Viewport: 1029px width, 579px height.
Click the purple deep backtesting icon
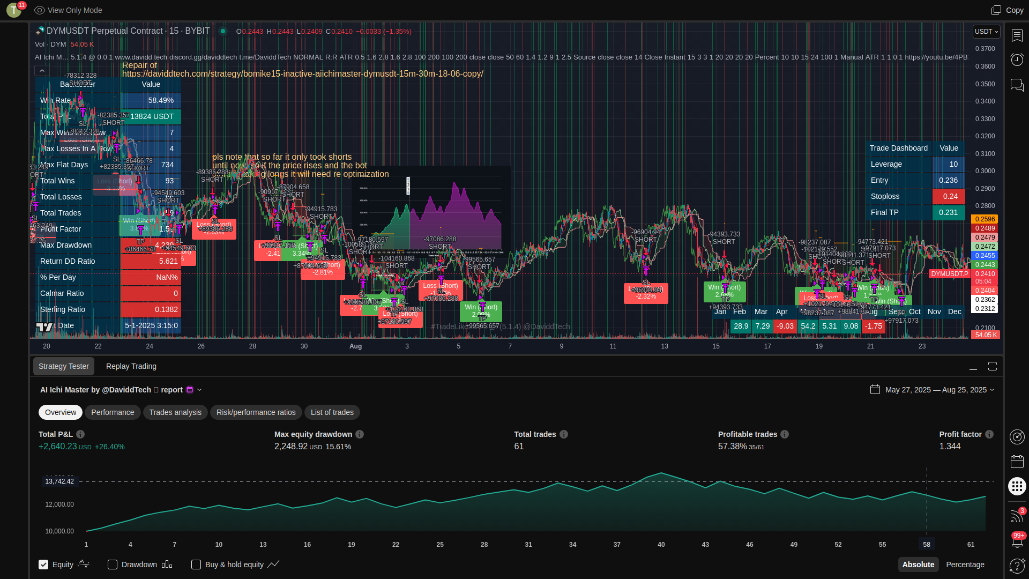[x=190, y=390]
